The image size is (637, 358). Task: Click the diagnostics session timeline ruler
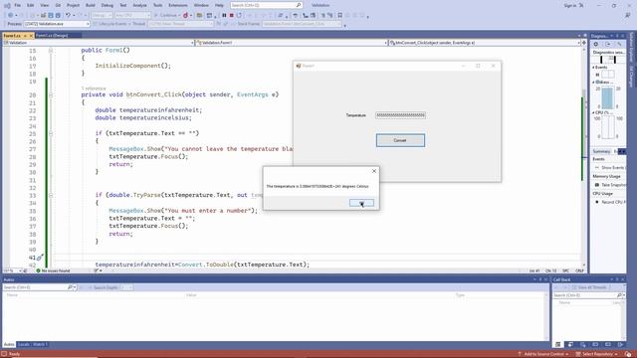point(608,60)
